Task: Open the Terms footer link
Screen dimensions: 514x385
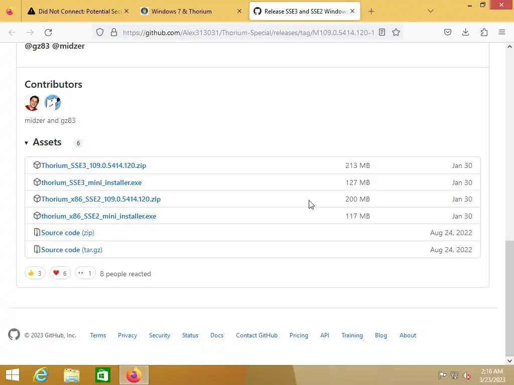Action: pyautogui.click(x=98, y=335)
